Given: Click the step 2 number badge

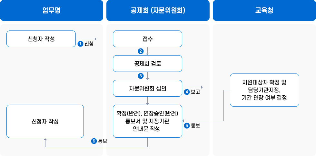Looking at the screenshot, I should [x=141, y=51].
